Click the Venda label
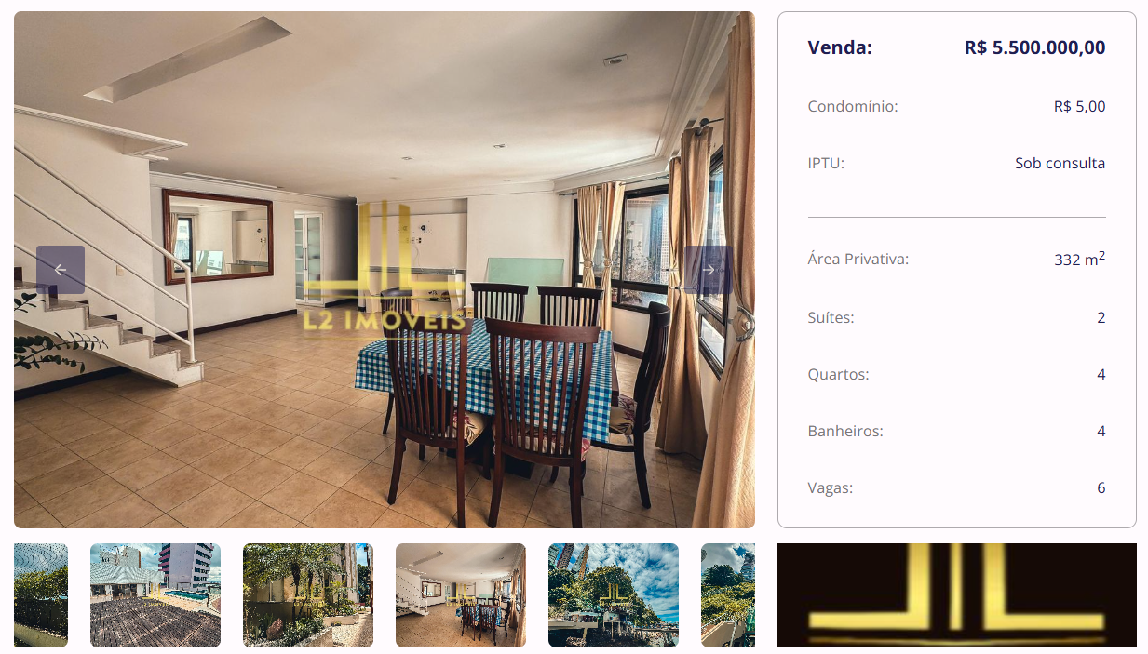The image size is (1148, 654). (x=840, y=47)
